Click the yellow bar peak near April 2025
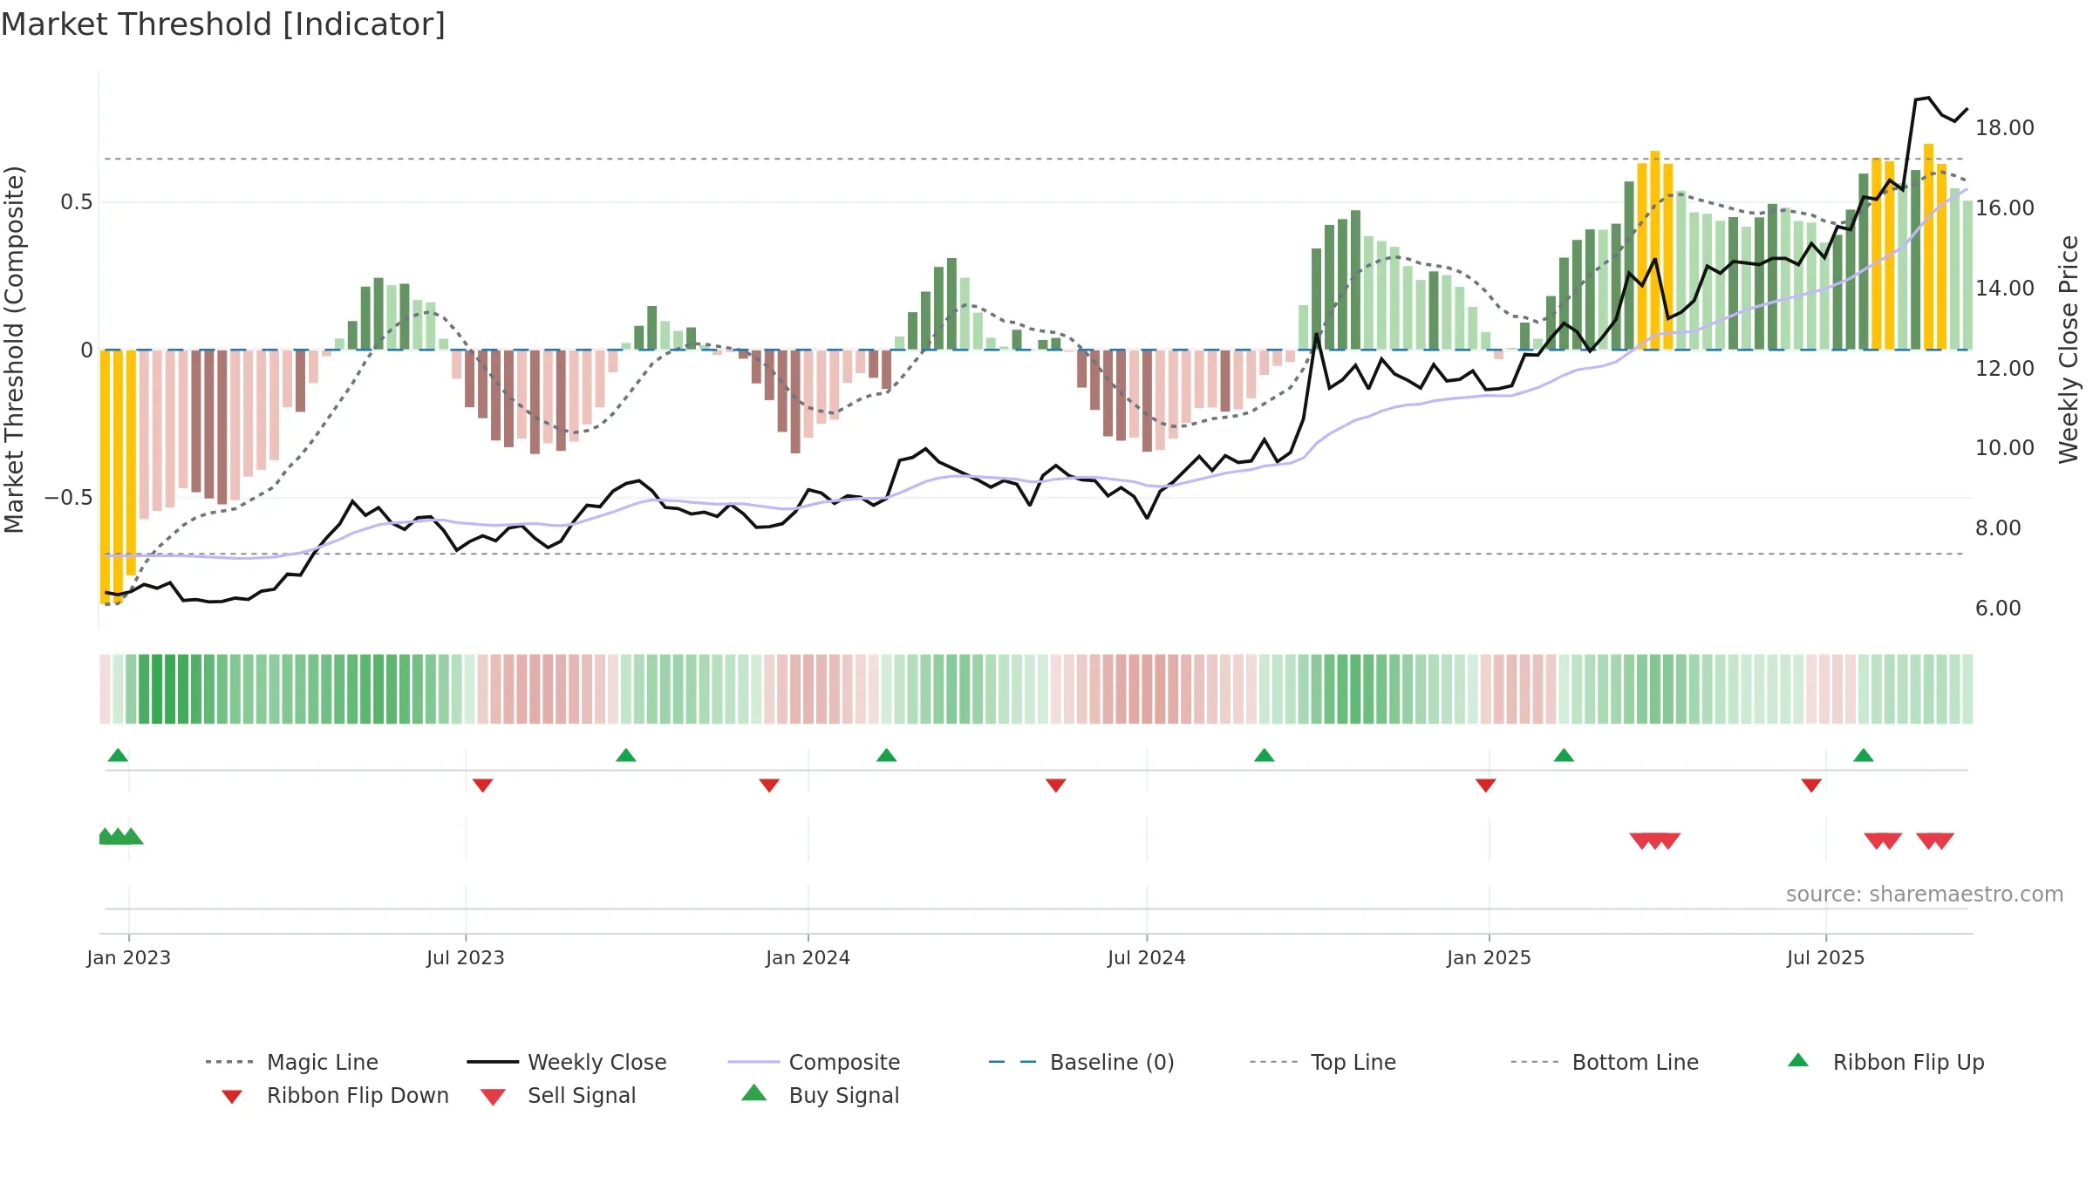The image size is (2093, 1177). pyautogui.click(x=1655, y=250)
